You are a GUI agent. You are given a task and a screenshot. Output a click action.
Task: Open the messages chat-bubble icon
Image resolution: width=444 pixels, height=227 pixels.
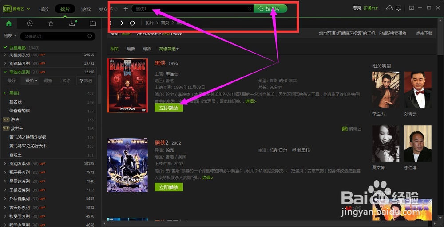tap(399, 8)
